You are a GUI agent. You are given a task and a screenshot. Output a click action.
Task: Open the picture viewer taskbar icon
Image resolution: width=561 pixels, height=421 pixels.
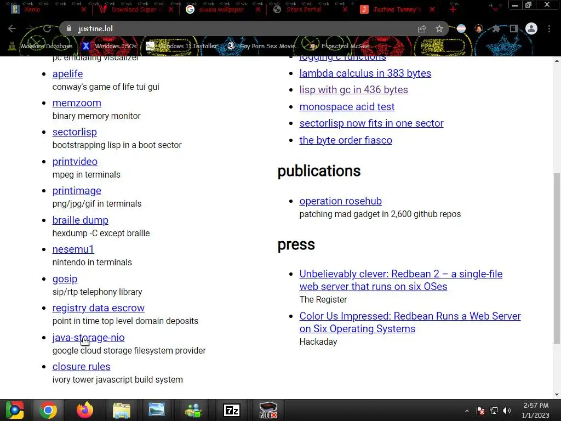pos(157,409)
